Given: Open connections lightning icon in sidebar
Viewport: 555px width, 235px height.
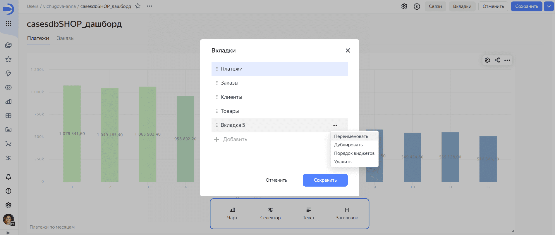Looking at the screenshot, I should click(8, 73).
